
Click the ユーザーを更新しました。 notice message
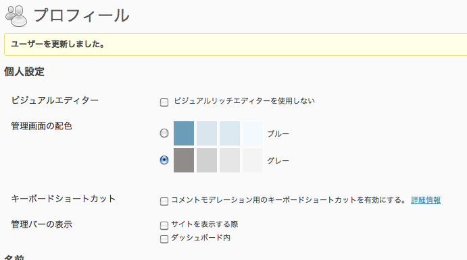pyautogui.click(x=57, y=44)
